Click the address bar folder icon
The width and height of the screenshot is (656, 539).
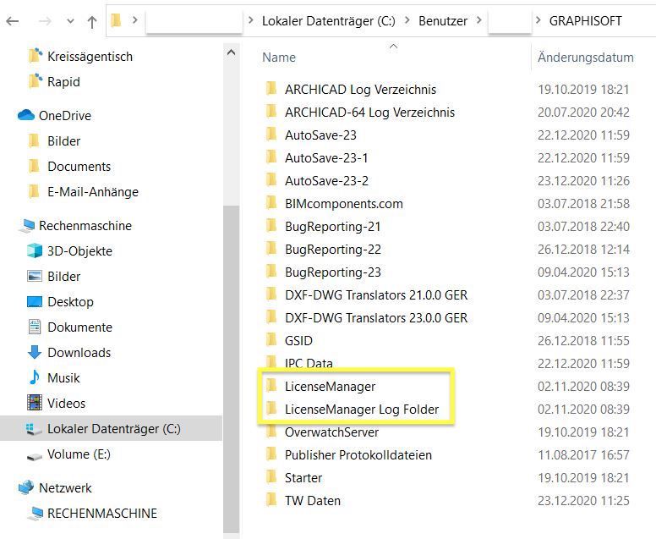tap(117, 20)
